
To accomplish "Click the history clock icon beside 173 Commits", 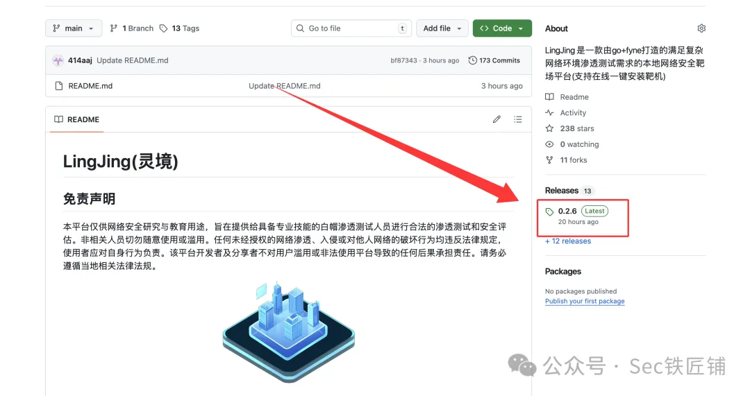I will [x=473, y=60].
